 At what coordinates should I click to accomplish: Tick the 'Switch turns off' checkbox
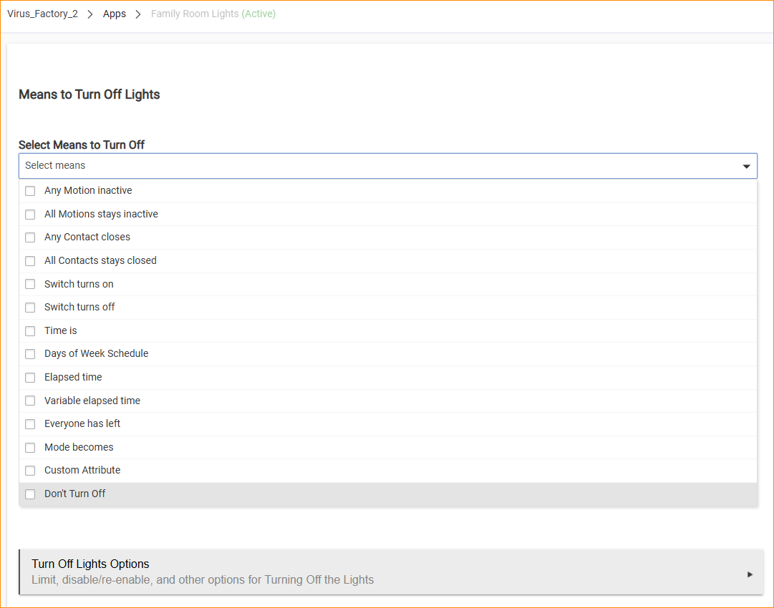30,308
